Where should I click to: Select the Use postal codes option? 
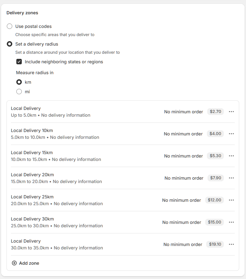click(x=10, y=26)
